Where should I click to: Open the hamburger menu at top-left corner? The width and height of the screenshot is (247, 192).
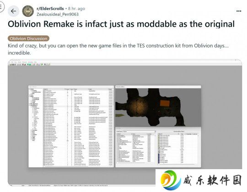tap(1, 6)
